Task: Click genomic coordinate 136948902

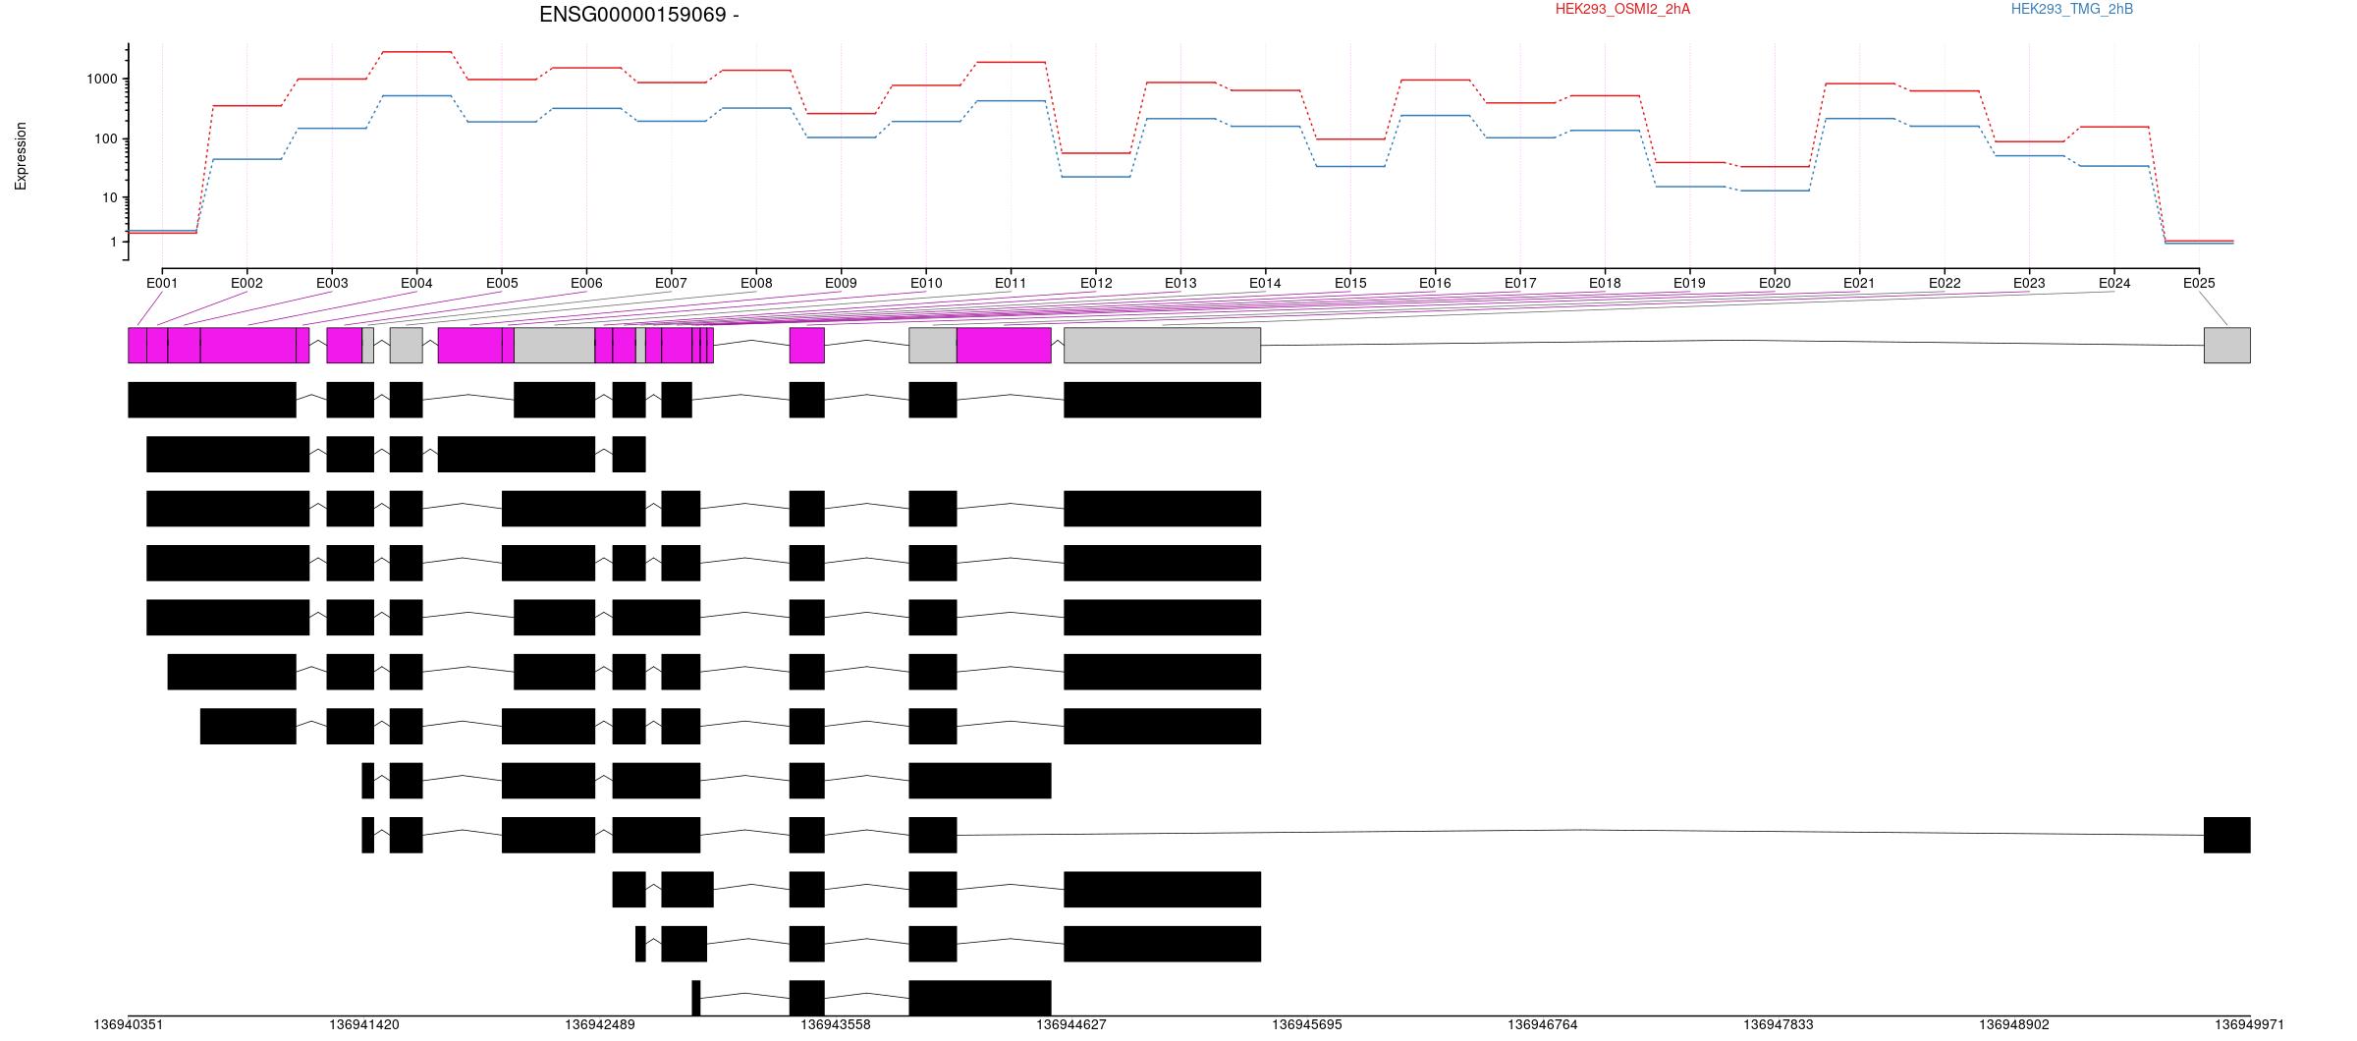Action: (x=2014, y=1024)
